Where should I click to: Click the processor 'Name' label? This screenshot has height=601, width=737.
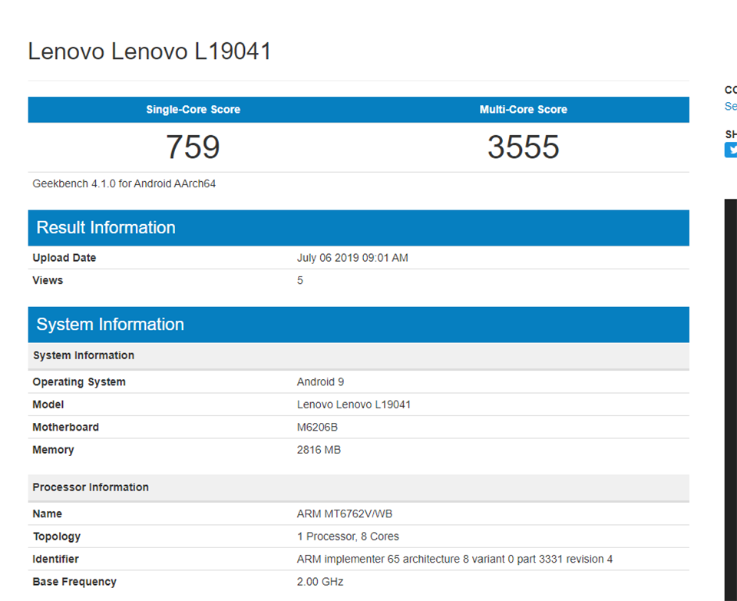(47, 514)
